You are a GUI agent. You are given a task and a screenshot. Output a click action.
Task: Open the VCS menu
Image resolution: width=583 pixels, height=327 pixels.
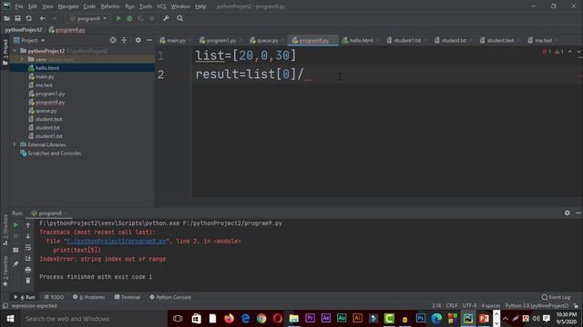point(161,6)
